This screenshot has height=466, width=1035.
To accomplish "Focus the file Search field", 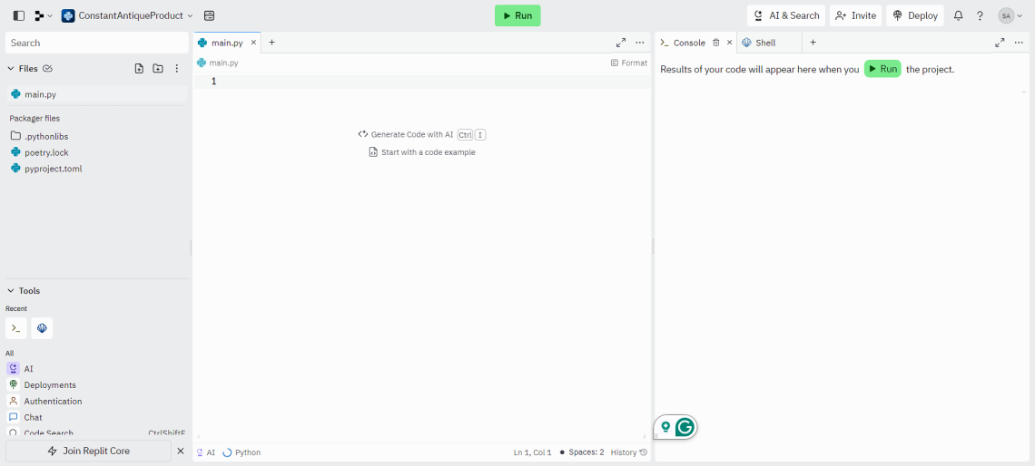I will 97,43.
